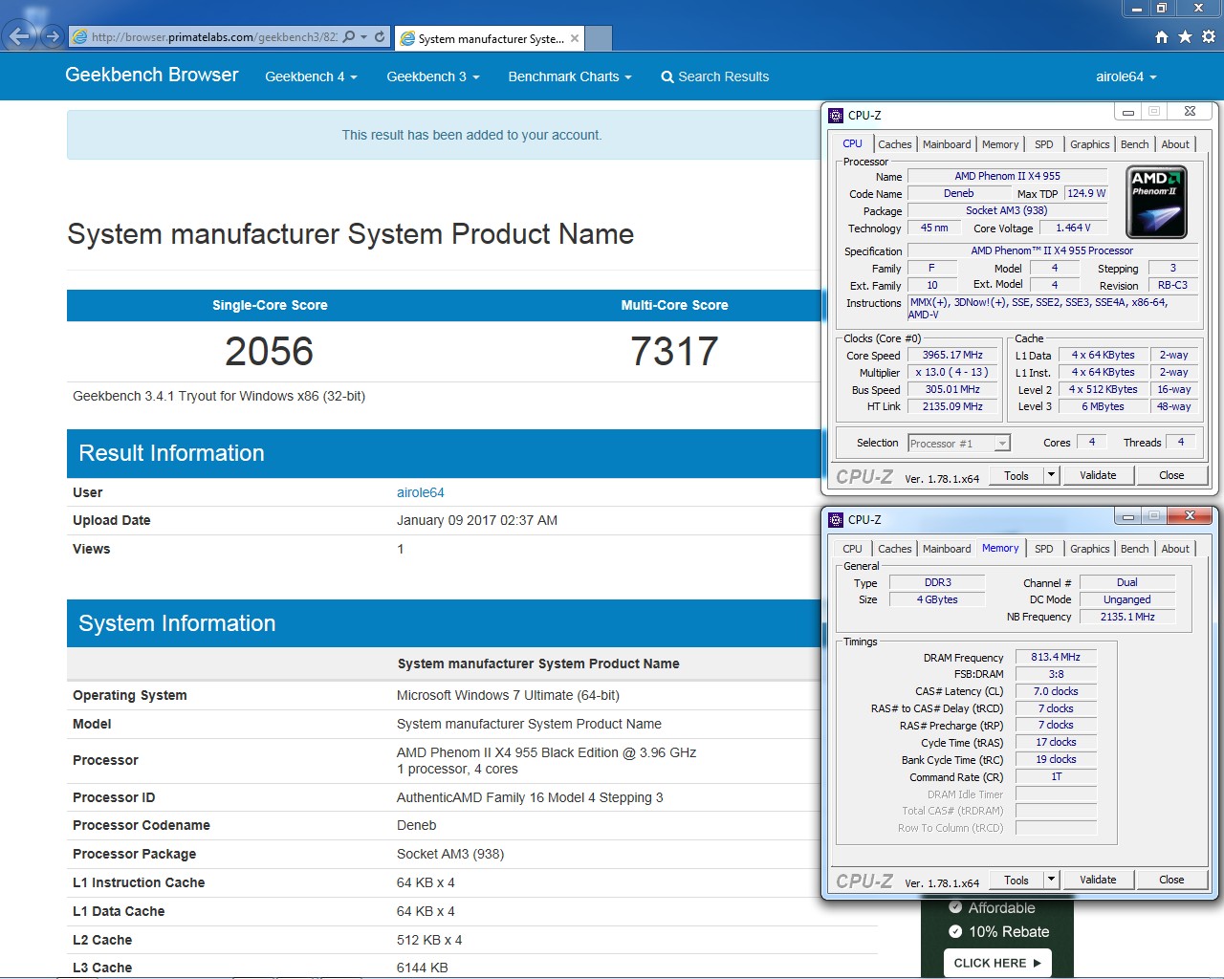The height and width of the screenshot is (979, 1224).
Task: Open the Favorites star icon
Action: 1185,36
